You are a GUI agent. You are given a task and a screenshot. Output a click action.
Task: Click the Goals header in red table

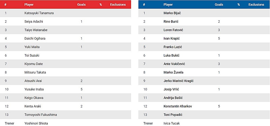click(81, 5)
